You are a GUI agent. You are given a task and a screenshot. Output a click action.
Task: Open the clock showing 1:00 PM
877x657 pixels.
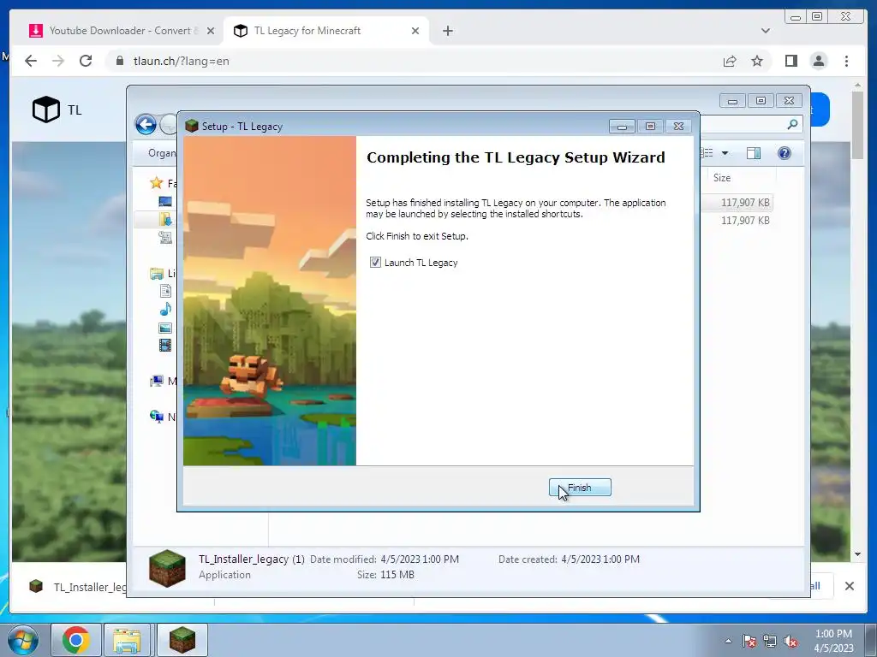[833, 641]
